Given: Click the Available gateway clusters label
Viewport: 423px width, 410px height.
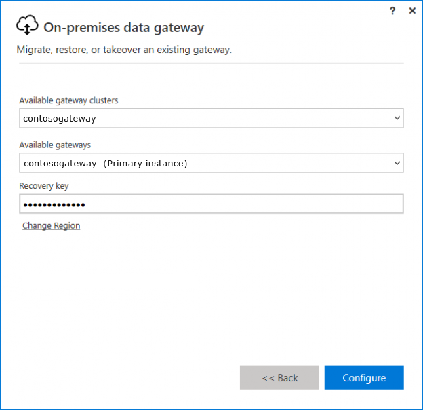Looking at the screenshot, I should [68, 100].
